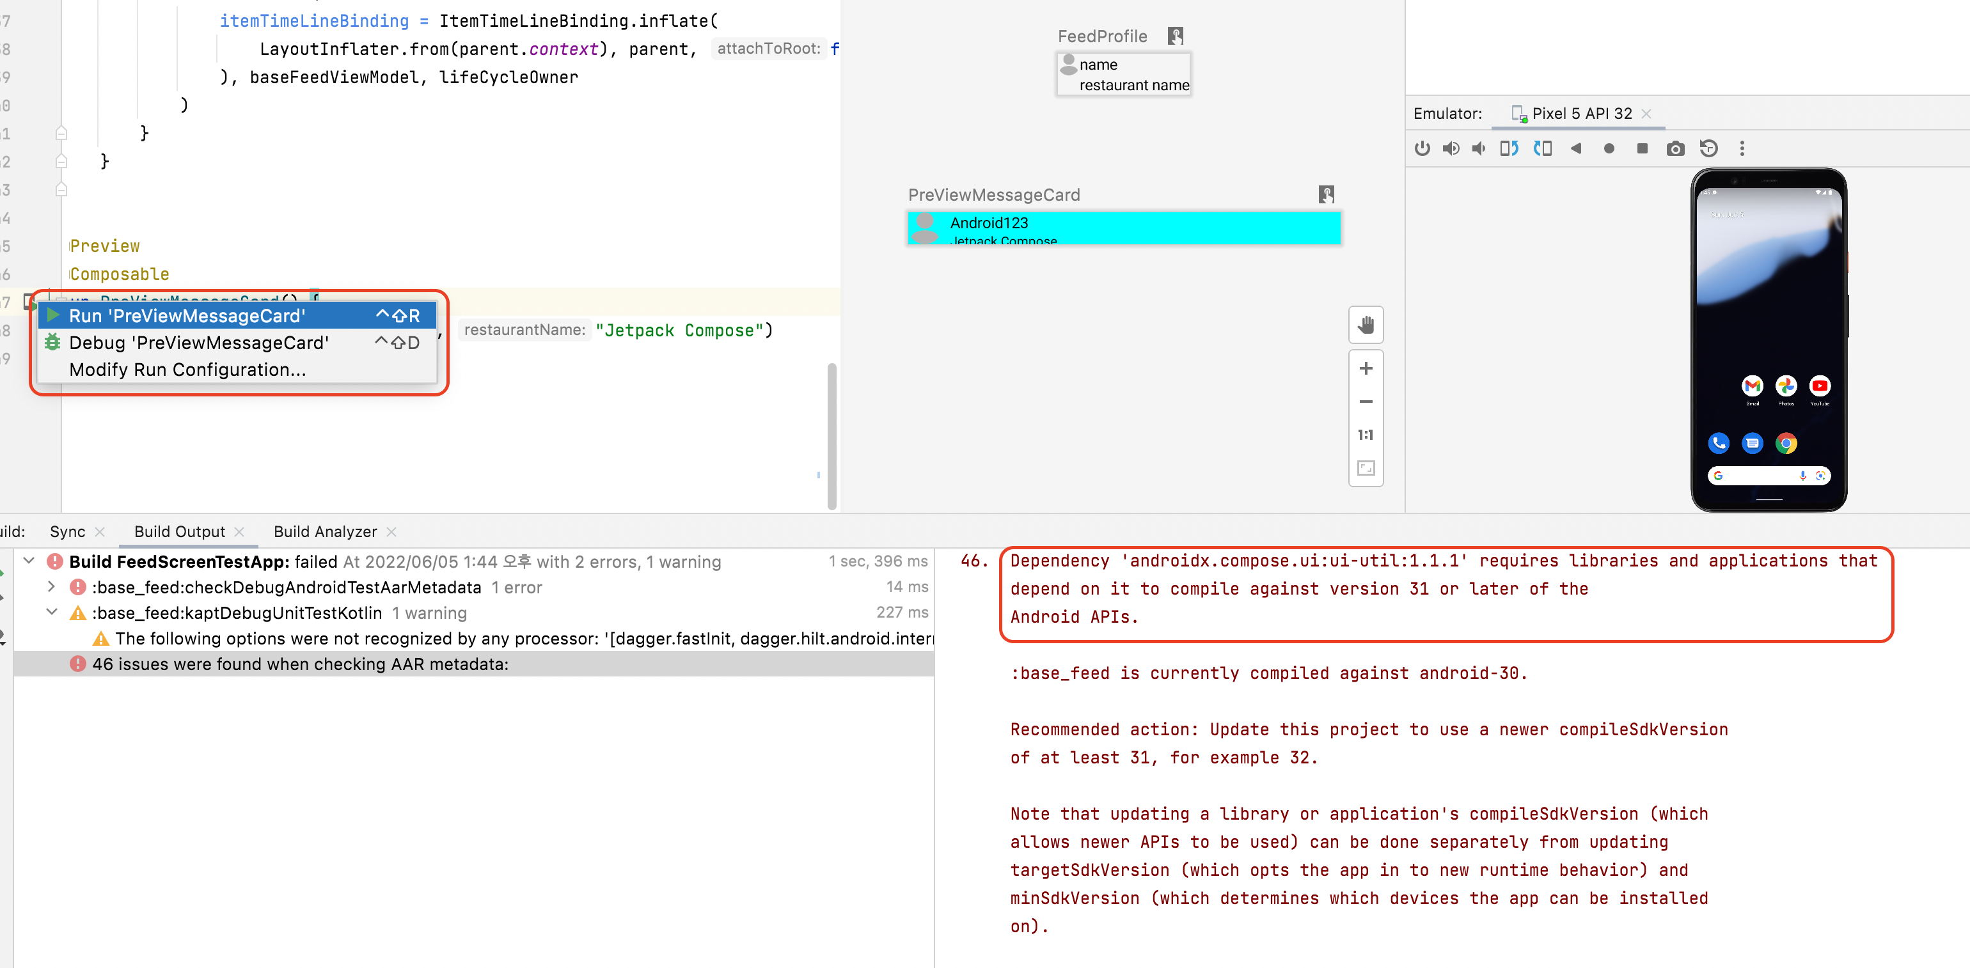Enable the pan hand tool in preview
The height and width of the screenshot is (968, 1970).
[1366, 325]
